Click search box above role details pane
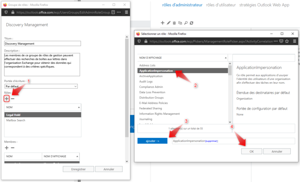 click(264, 58)
